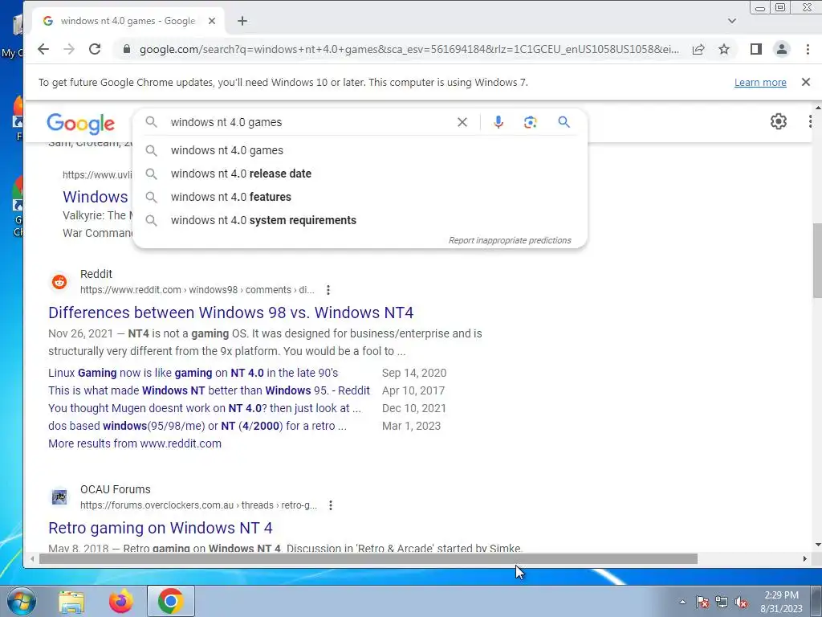This screenshot has width=822, height=617.
Task: Open OCAU Forums favicon
Action: pyautogui.click(x=59, y=496)
